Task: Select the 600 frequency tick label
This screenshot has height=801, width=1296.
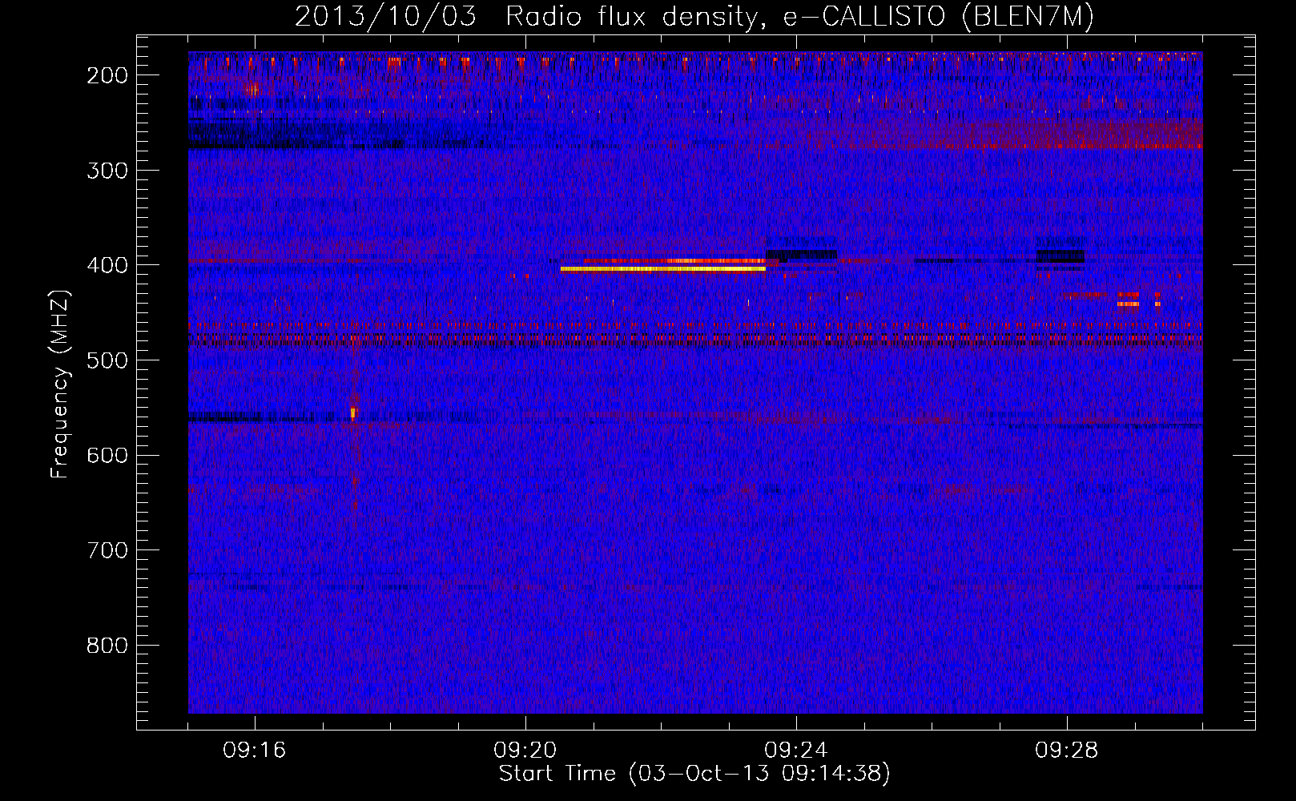Action: click(x=107, y=456)
